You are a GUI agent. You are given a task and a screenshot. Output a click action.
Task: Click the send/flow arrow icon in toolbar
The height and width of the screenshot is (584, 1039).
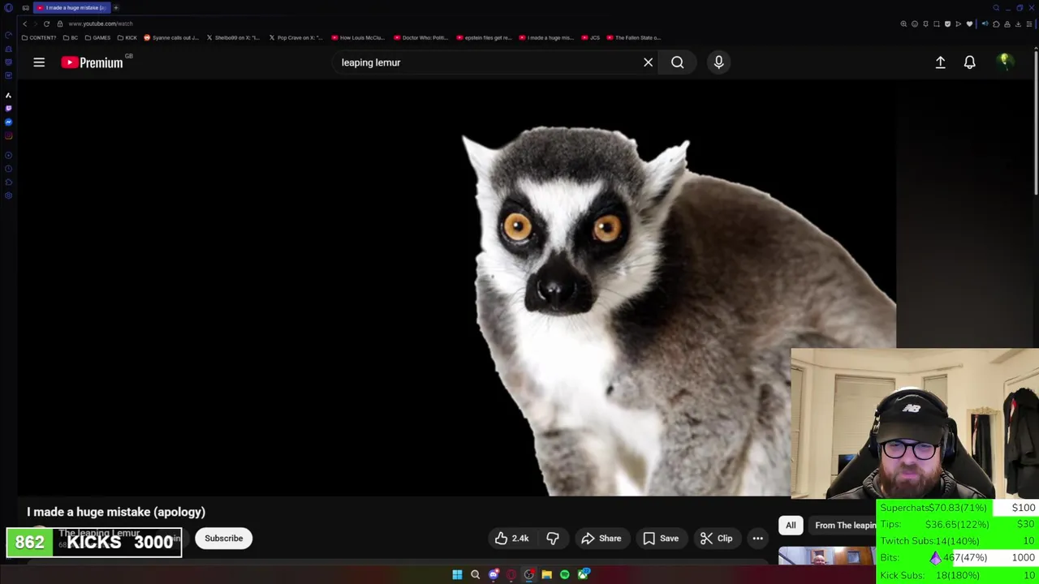[958, 24]
